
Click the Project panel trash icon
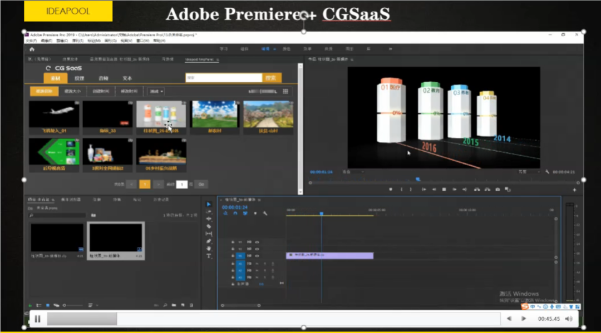[191, 305]
